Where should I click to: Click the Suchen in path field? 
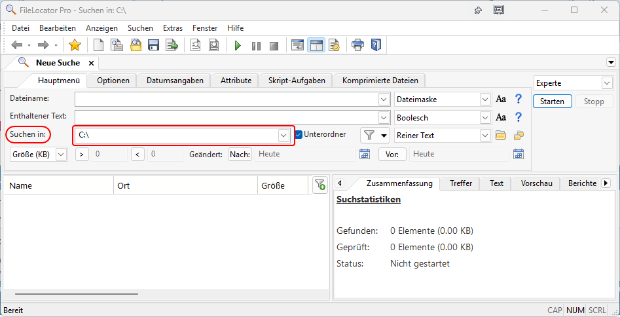[x=175, y=135]
